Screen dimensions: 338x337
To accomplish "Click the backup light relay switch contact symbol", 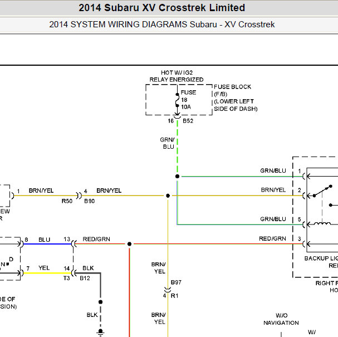I will (x=322, y=191).
